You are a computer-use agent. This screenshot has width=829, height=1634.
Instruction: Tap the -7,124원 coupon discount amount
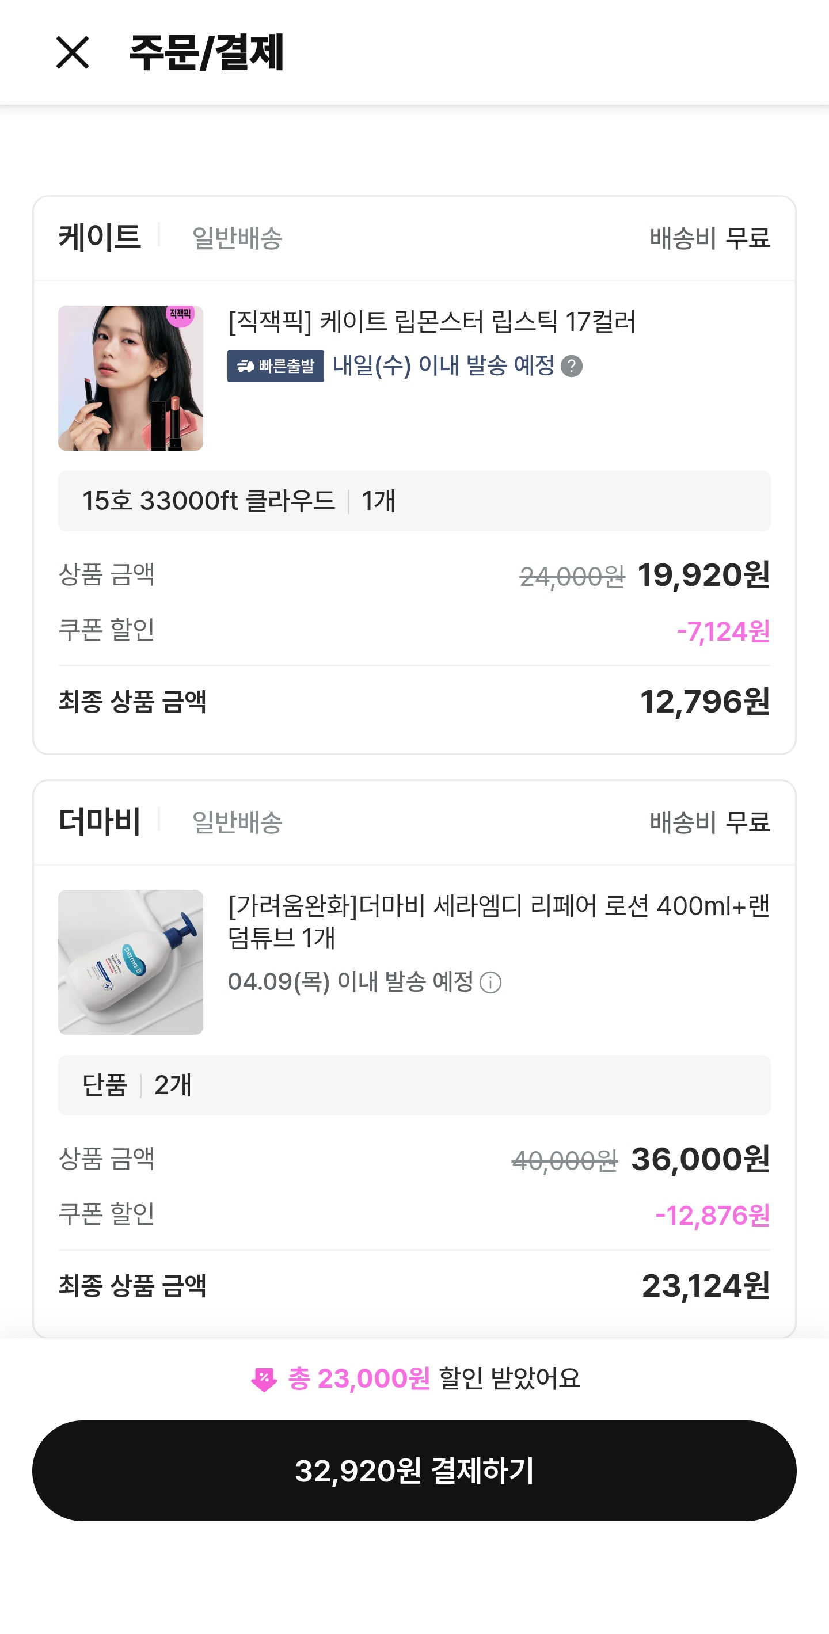[x=723, y=631]
